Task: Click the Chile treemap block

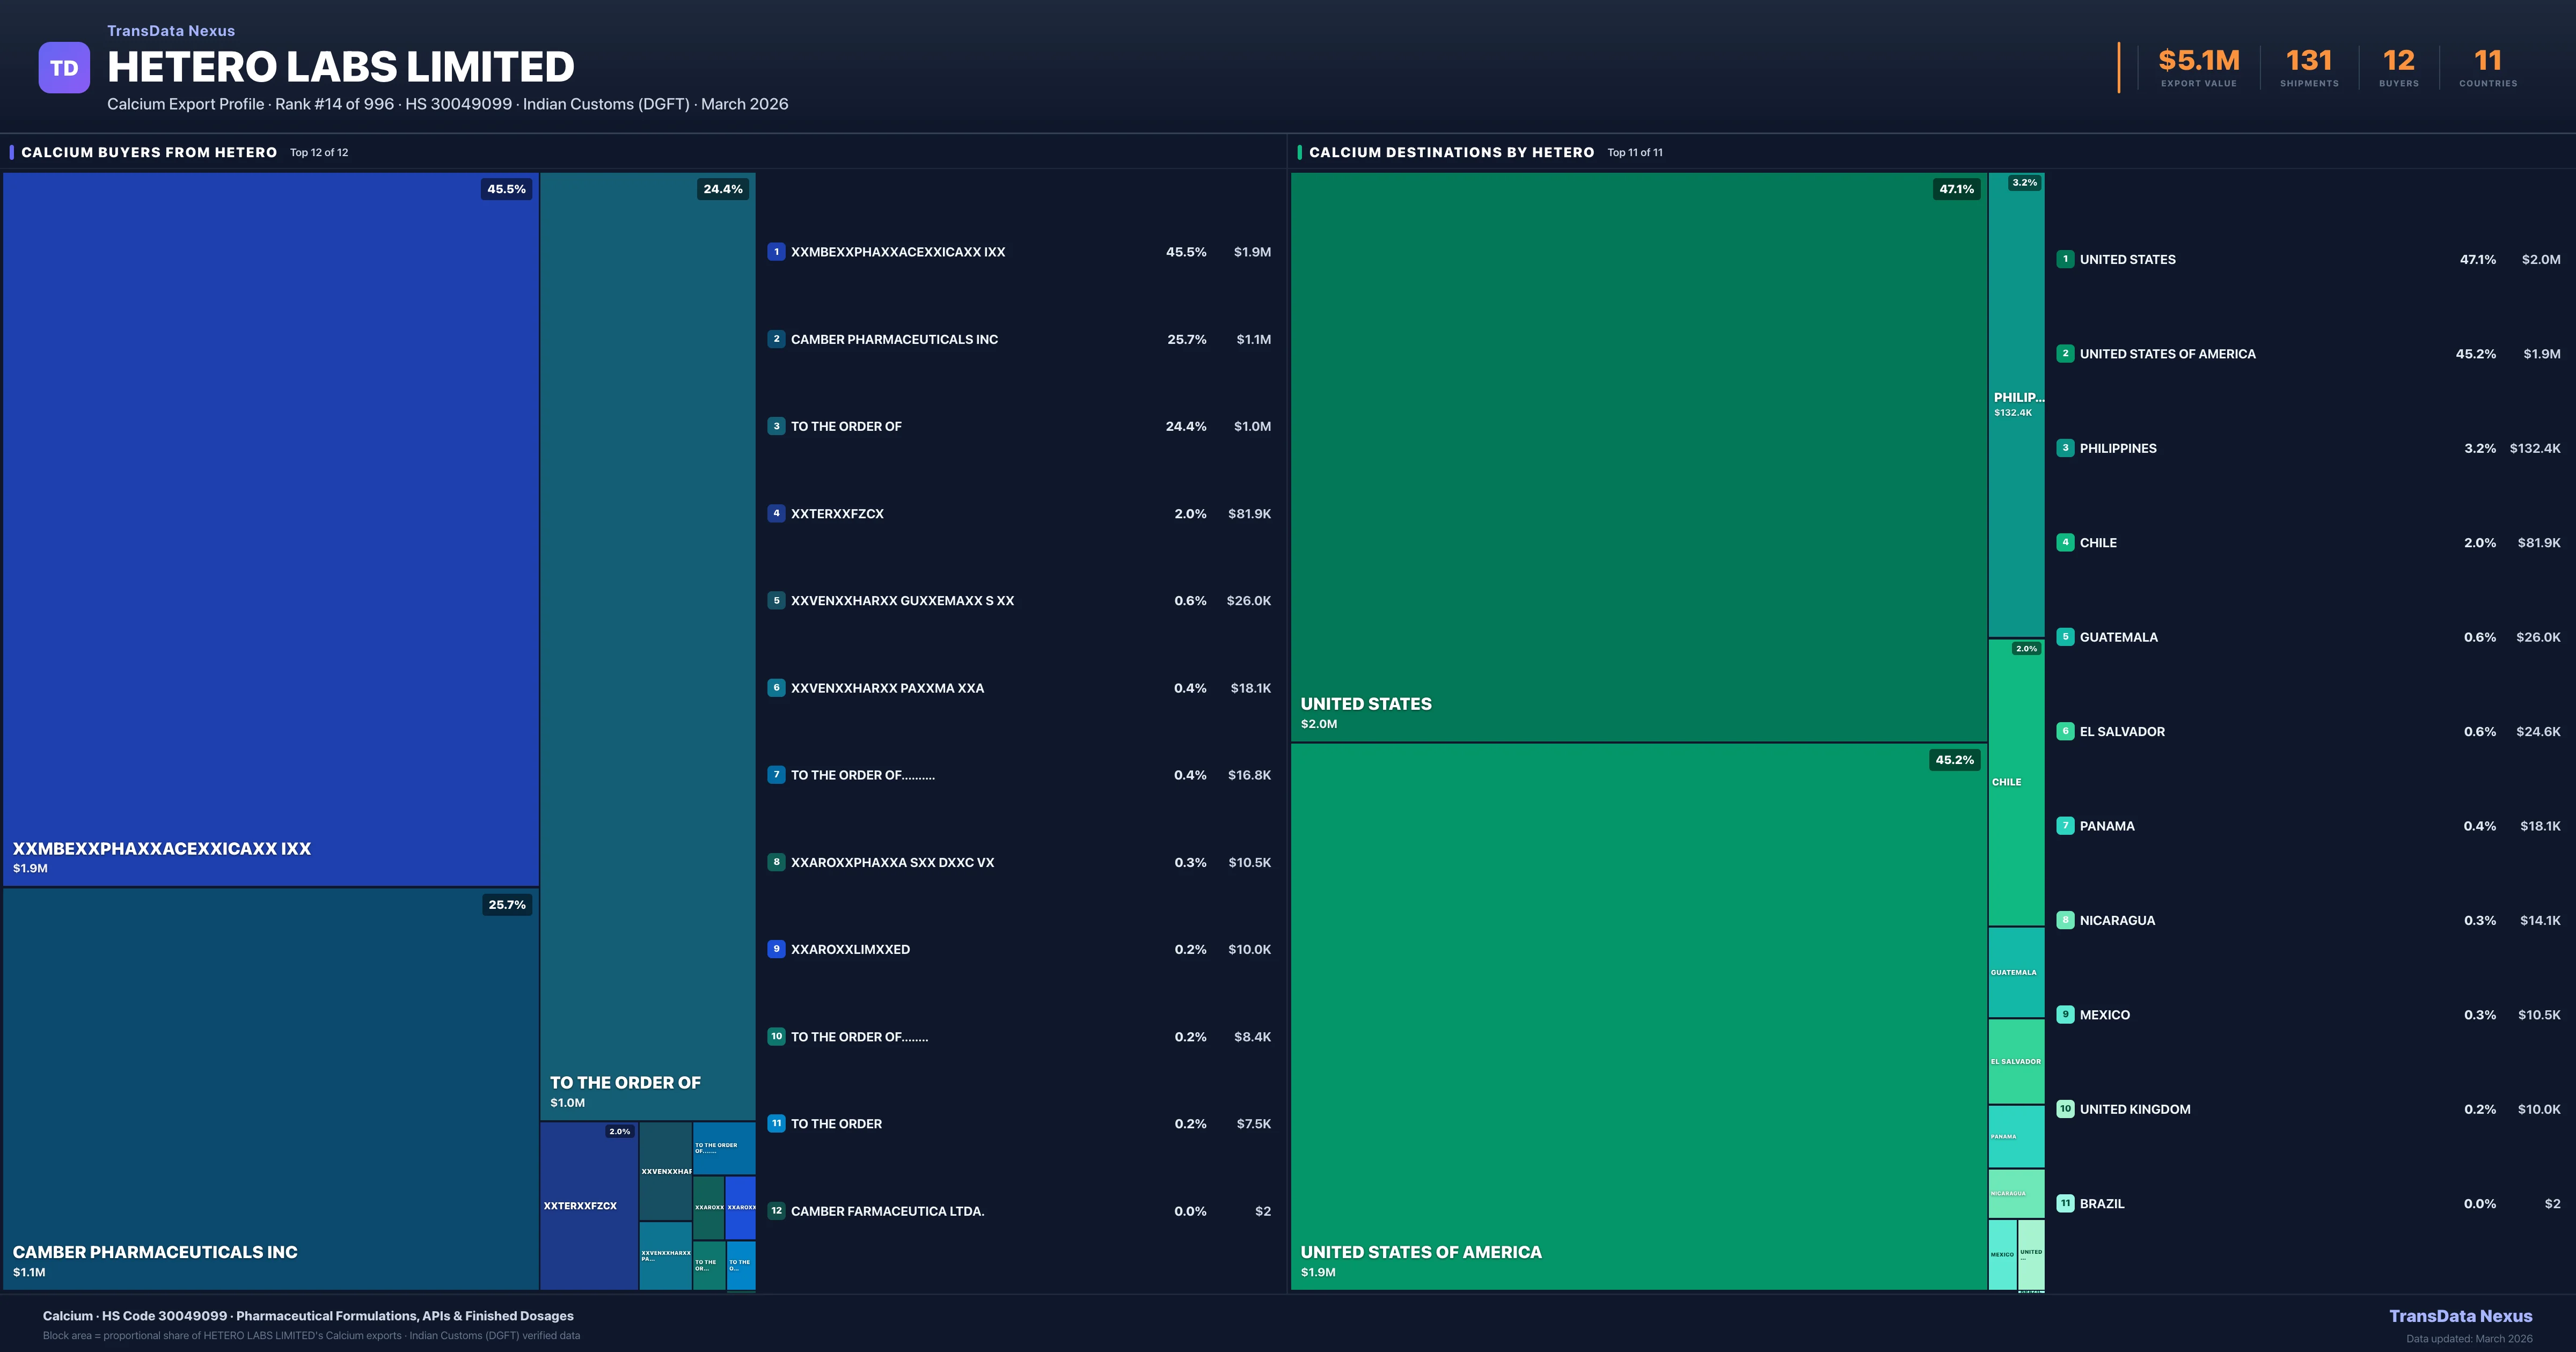Action: (2016, 782)
